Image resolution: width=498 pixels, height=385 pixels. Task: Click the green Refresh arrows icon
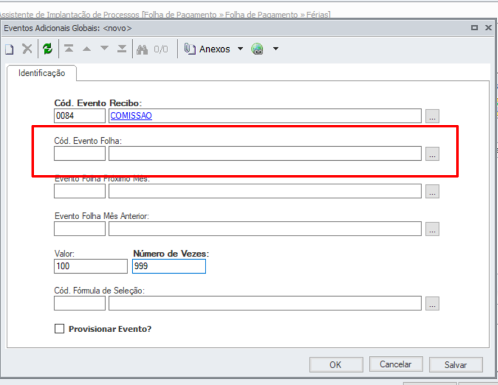tap(48, 49)
